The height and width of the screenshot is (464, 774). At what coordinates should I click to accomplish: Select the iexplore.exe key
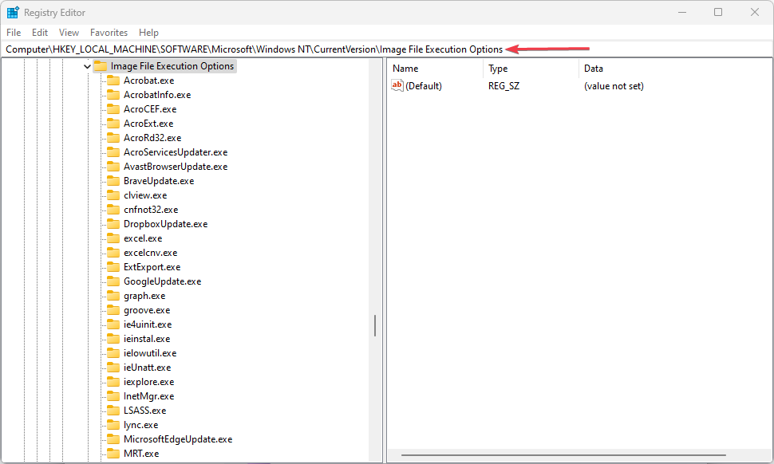[148, 382]
